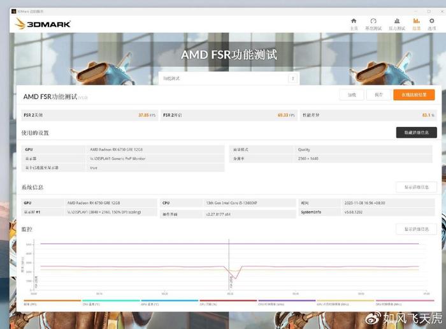Viewport: 446px width, 329px height.
Task: Click the dark hide details button
Action: [417, 133]
